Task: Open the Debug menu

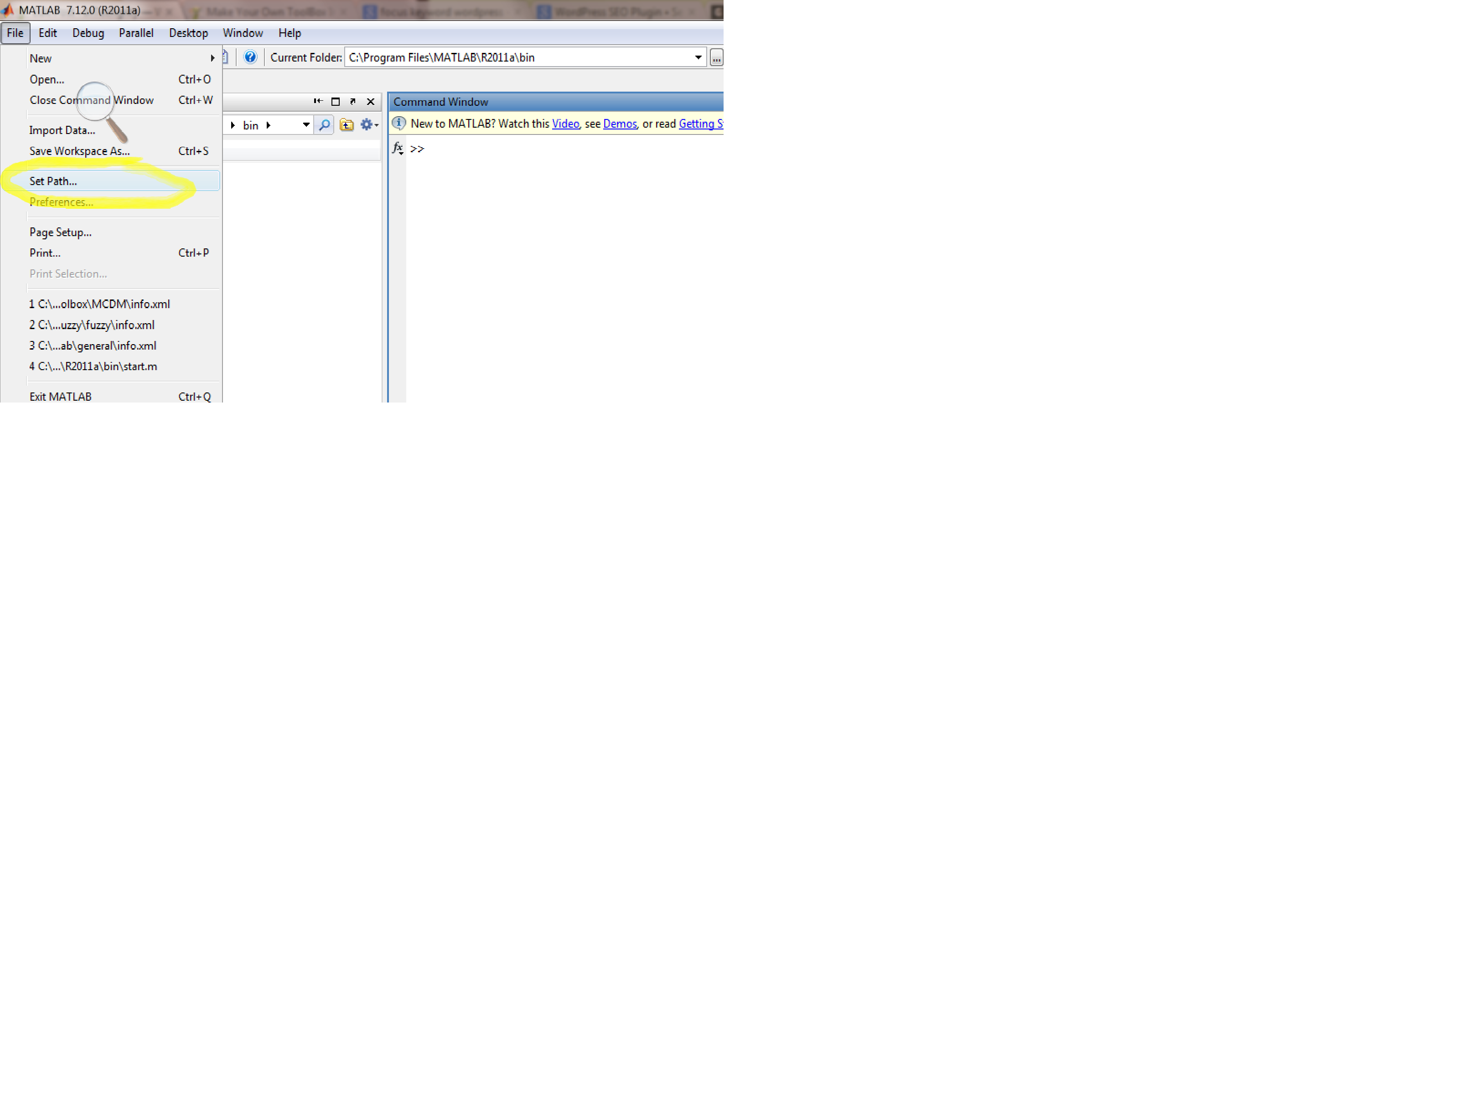Action: tap(88, 33)
